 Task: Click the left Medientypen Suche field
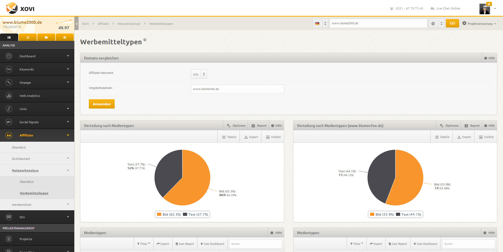coord(255,244)
